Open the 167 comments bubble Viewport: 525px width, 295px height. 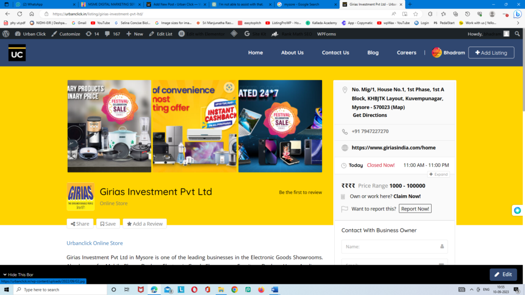coord(112,34)
